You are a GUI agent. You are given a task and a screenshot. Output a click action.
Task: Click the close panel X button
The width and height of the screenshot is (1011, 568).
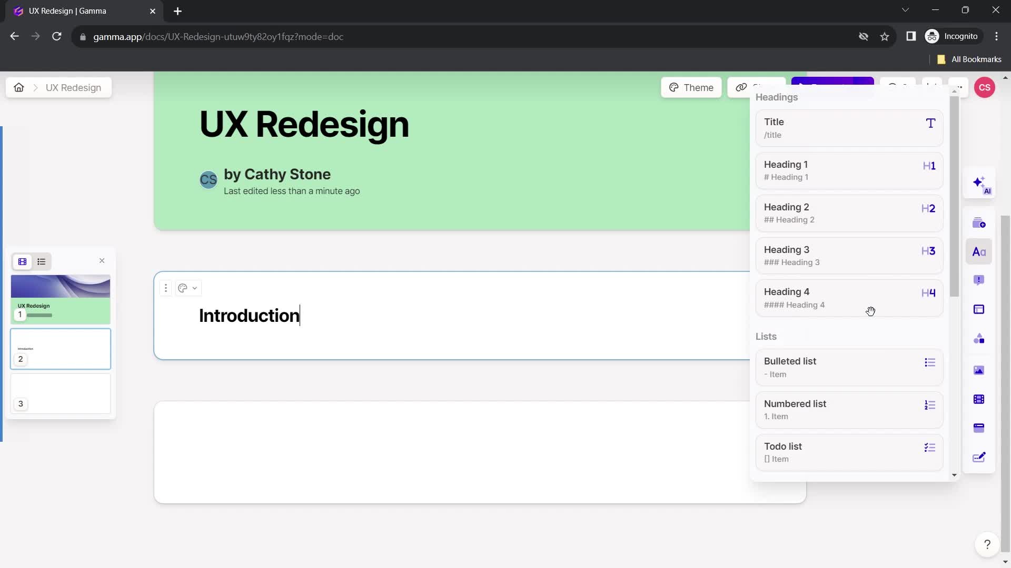point(102,261)
